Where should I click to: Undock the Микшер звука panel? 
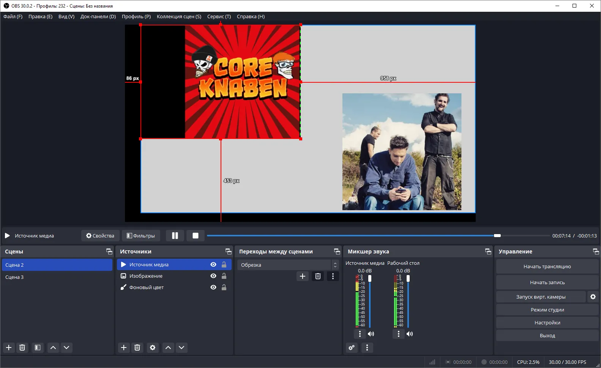(x=488, y=252)
